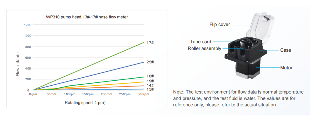Click the chart title text
Viewport: 314px width, 116px height.
(87, 17)
